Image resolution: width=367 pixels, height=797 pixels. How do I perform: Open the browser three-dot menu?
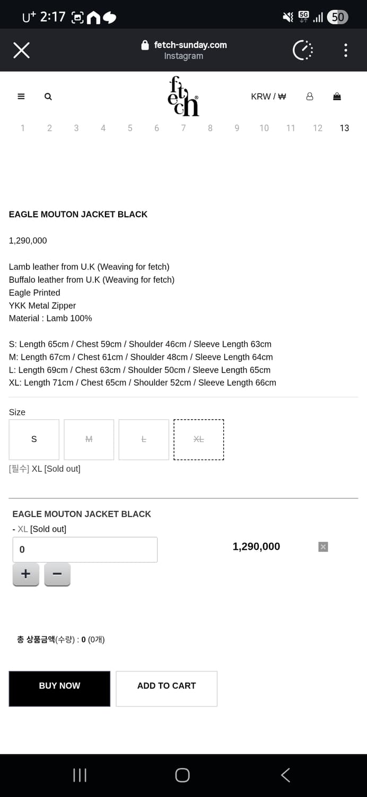(346, 50)
